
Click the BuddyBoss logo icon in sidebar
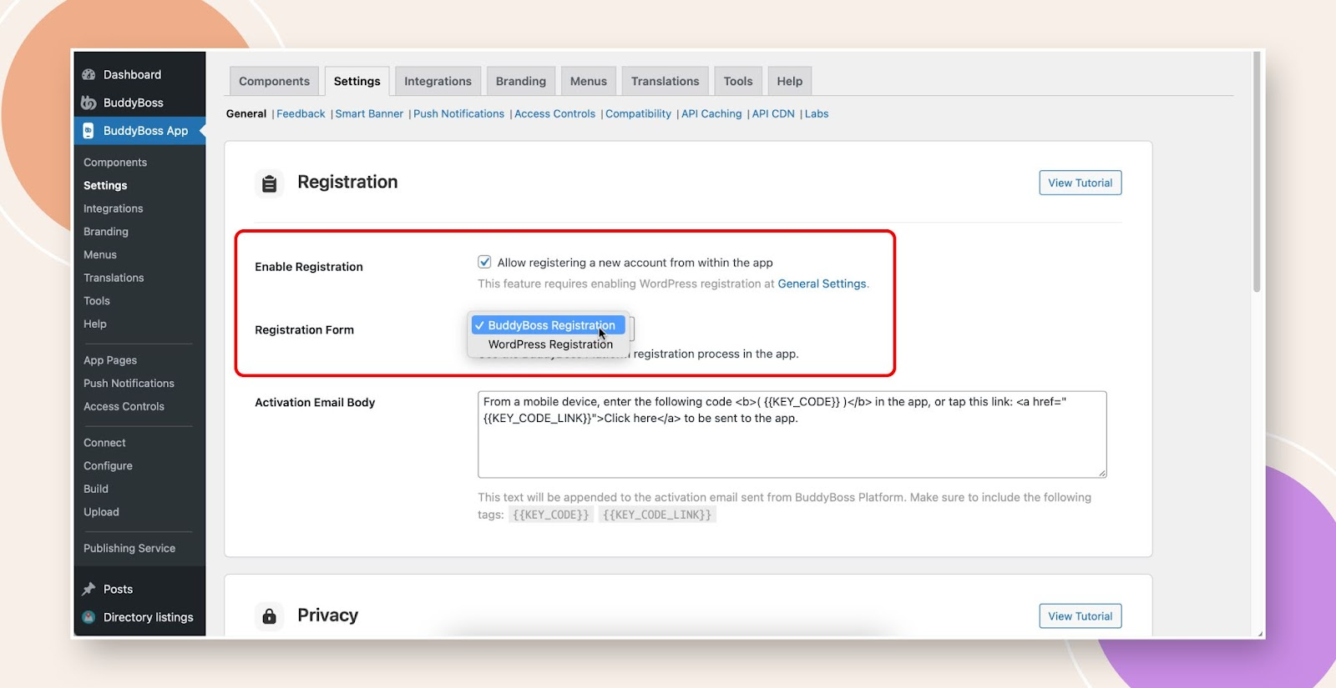tap(89, 103)
